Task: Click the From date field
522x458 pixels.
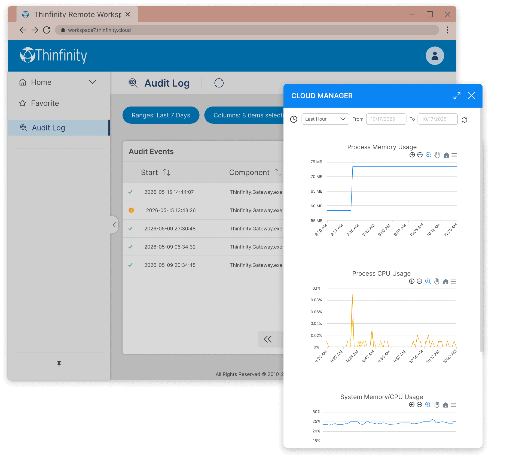Action: click(x=386, y=119)
